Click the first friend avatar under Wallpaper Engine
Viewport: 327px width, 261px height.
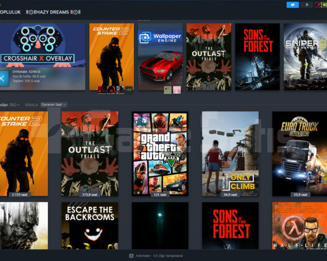point(168,89)
